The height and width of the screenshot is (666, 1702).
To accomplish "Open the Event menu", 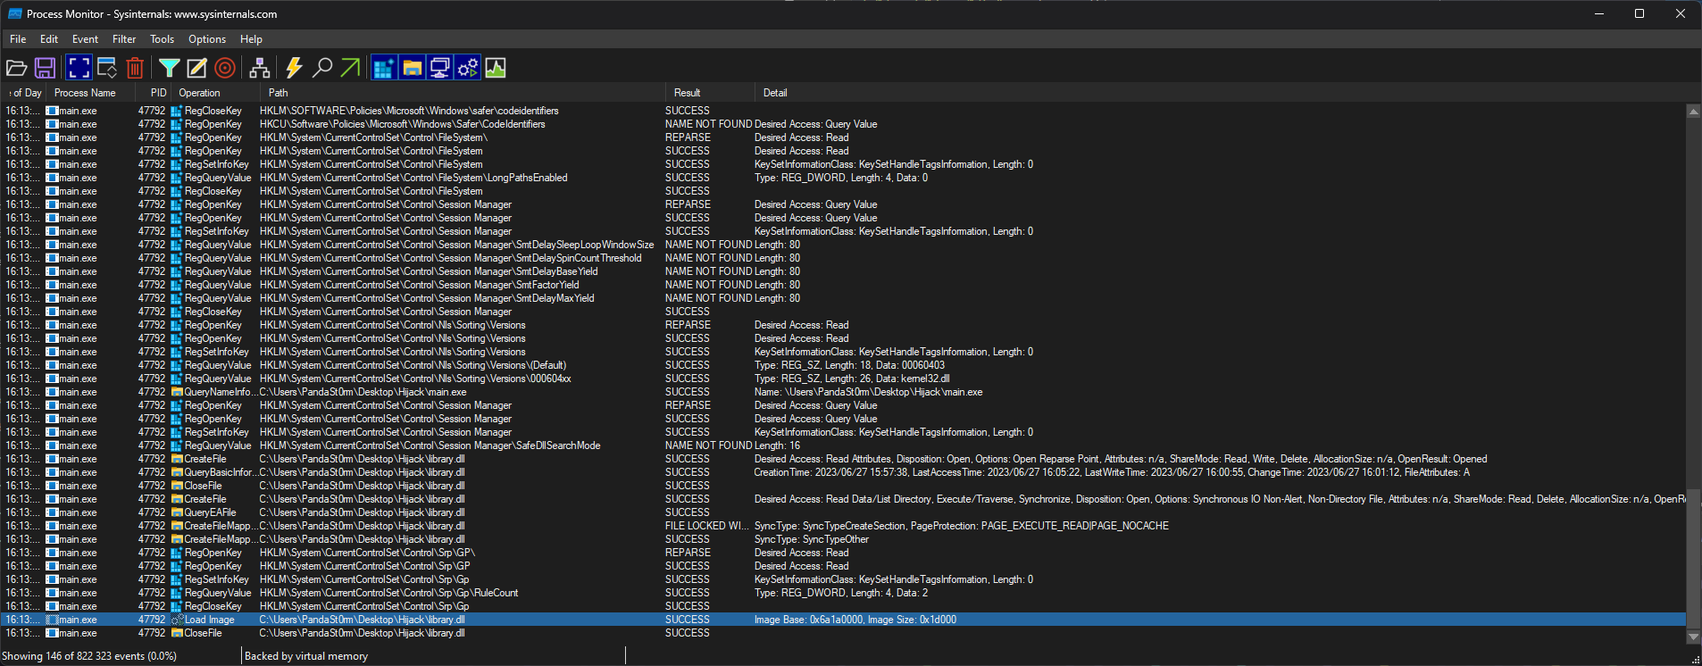I will [x=85, y=39].
